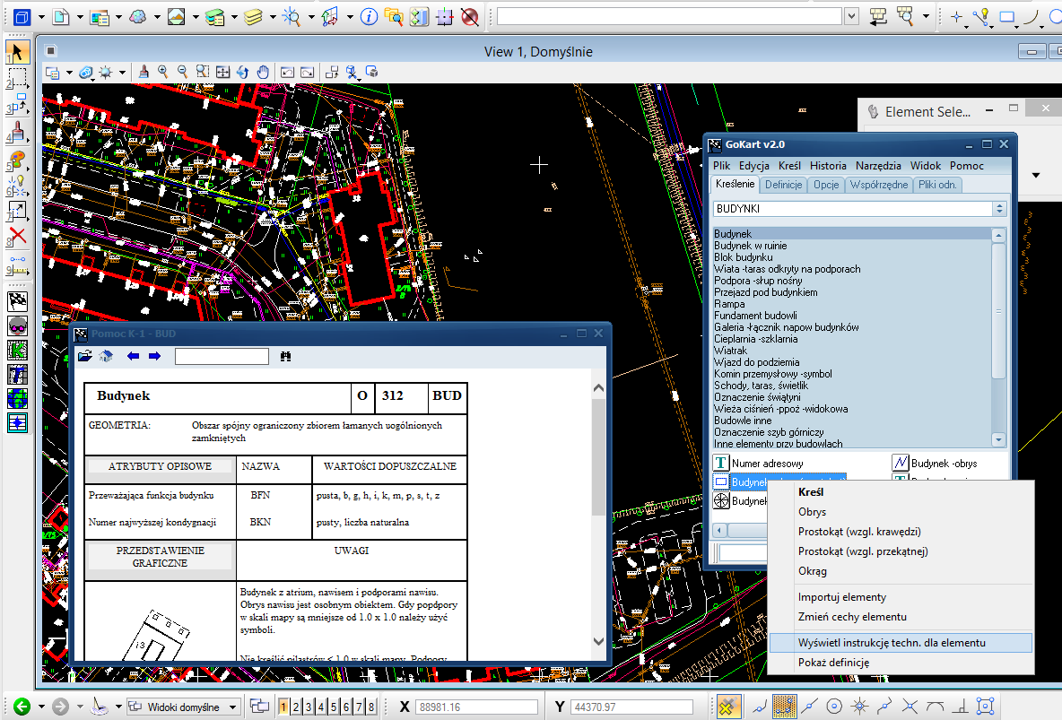The width and height of the screenshot is (1062, 720).
Task: Expand the Widoki domyślne dropdown
Action: click(x=233, y=707)
